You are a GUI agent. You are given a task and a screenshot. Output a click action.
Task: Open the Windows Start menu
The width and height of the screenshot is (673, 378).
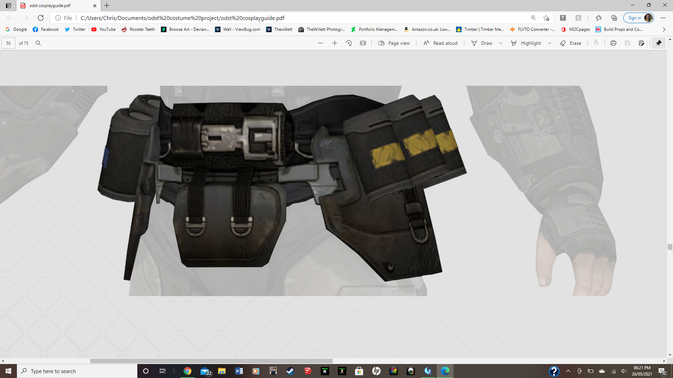(x=8, y=371)
